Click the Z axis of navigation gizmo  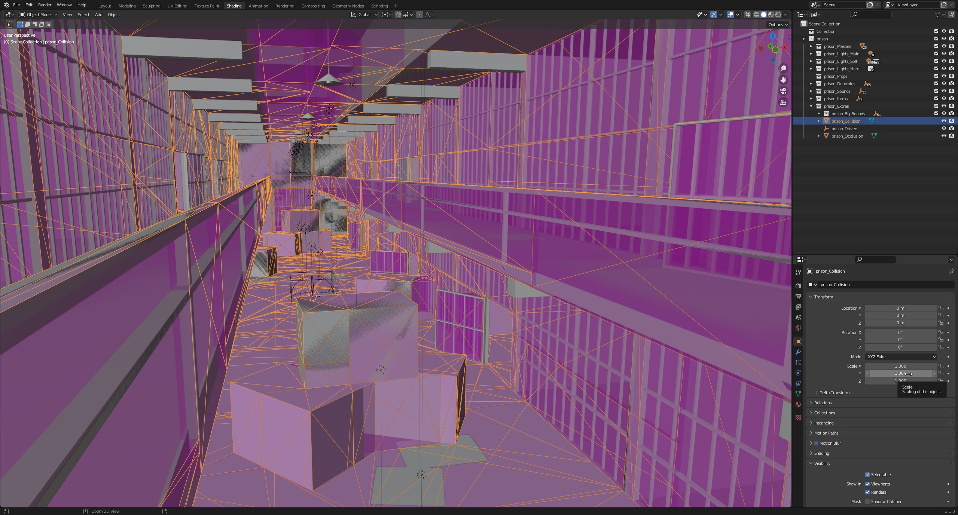pos(772,36)
